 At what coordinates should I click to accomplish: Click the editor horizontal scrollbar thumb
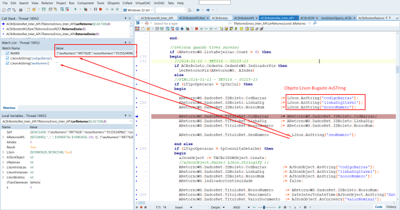pos(141,203)
